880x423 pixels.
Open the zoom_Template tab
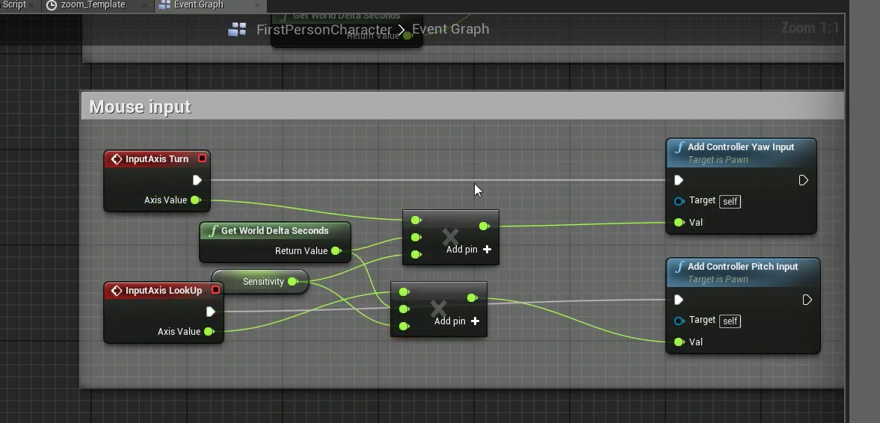[87, 5]
